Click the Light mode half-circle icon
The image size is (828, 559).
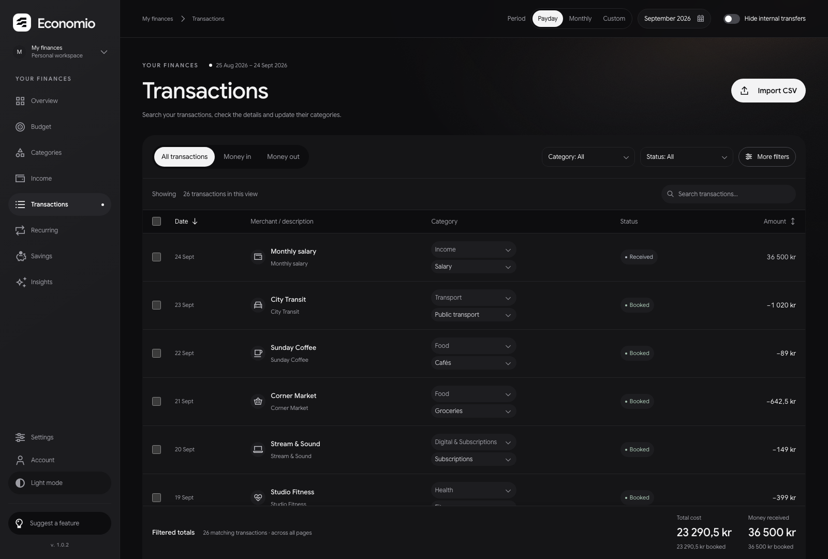click(x=20, y=483)
